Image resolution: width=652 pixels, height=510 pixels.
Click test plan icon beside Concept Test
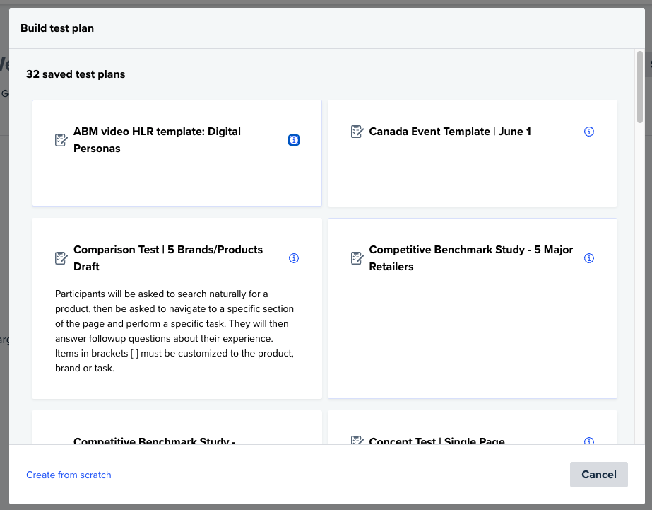[357, 441]
